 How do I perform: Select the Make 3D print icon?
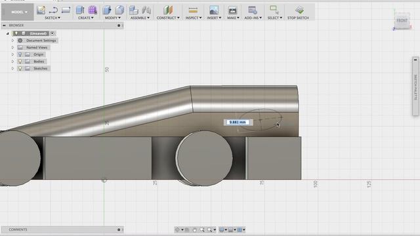click(x=232, y=10)
